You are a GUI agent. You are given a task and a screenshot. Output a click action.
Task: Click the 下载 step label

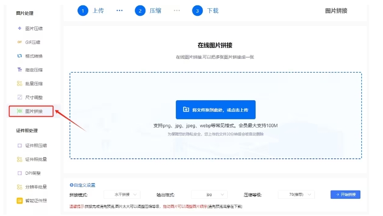point(213,11)
